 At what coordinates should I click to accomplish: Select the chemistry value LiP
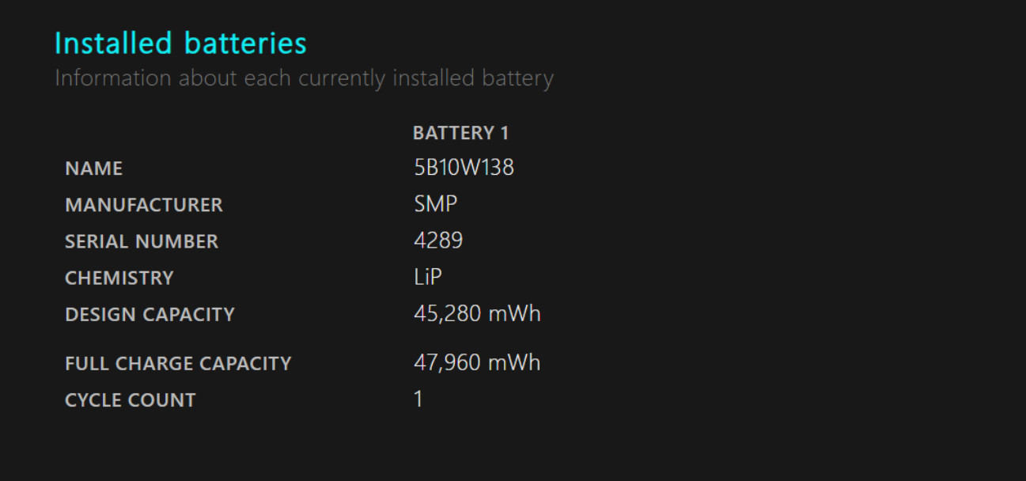tap(428, 277)
